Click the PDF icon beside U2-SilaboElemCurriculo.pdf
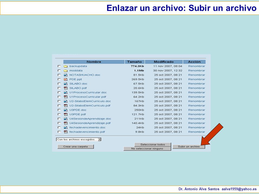259x194 pixels. click(66, 106)
